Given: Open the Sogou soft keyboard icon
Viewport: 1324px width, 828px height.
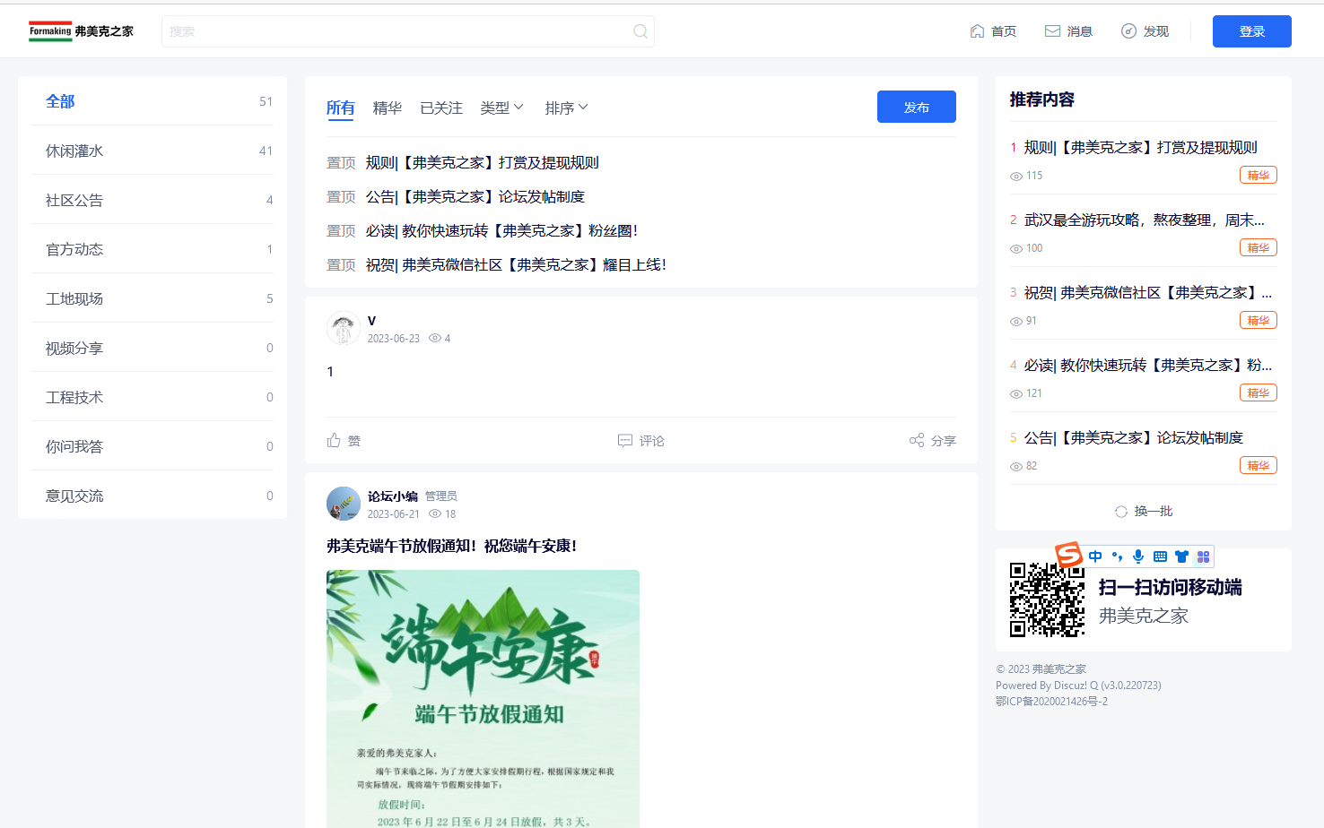Looking at the screenshot, I should click(1159, 556).
